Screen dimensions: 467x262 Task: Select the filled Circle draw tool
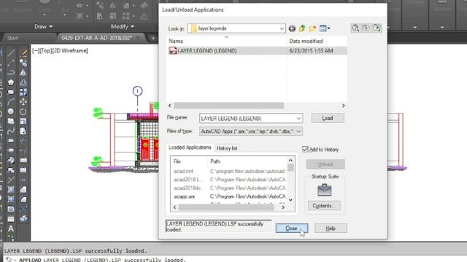pos(11,111)
